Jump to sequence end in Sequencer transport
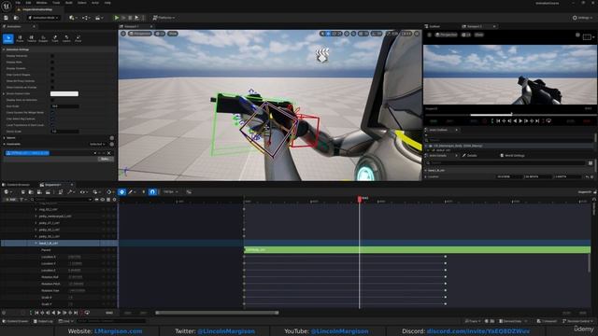 (76, 313)
